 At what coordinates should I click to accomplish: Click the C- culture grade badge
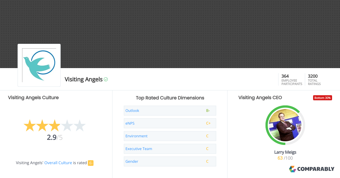[x=91, y=163]
